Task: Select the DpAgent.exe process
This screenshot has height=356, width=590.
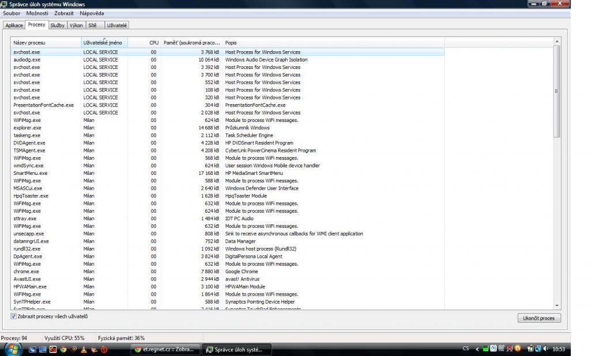Action: coord(227,257)
